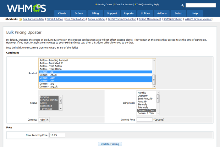Open Free Trial Products shortcut

point(75,19)
